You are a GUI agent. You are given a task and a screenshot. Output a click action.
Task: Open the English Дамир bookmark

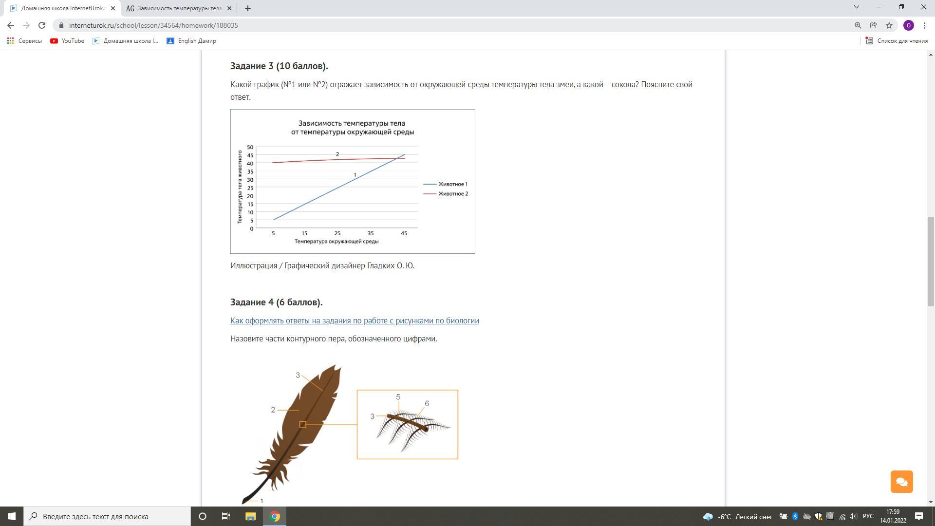pos(191,41)
